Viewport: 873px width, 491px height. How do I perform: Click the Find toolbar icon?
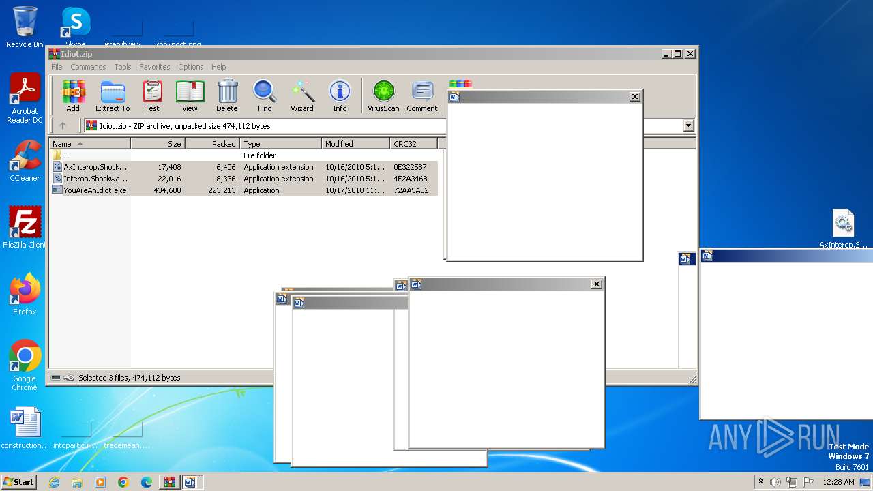point(265,95)
